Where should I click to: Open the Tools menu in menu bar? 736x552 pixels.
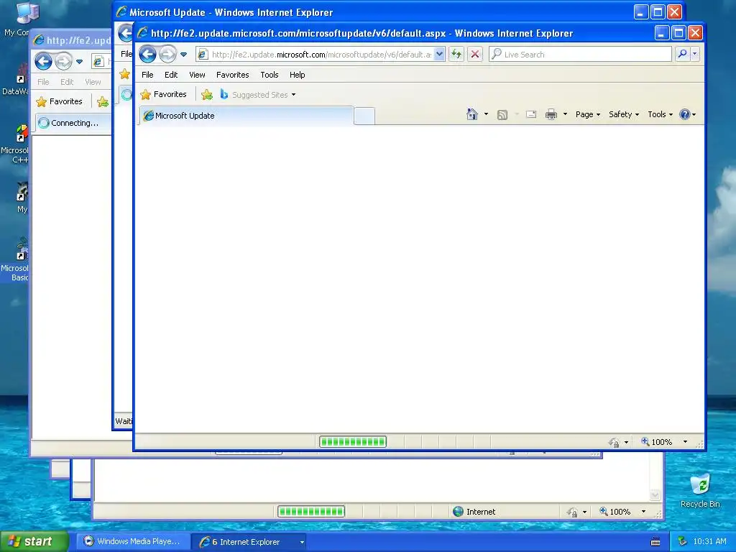pyautogui.click(x=270, y=75)
